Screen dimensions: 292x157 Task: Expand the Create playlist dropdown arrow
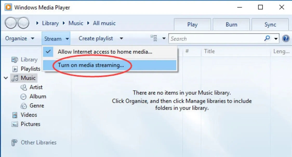pyautogui.click(x=121, y=39)
